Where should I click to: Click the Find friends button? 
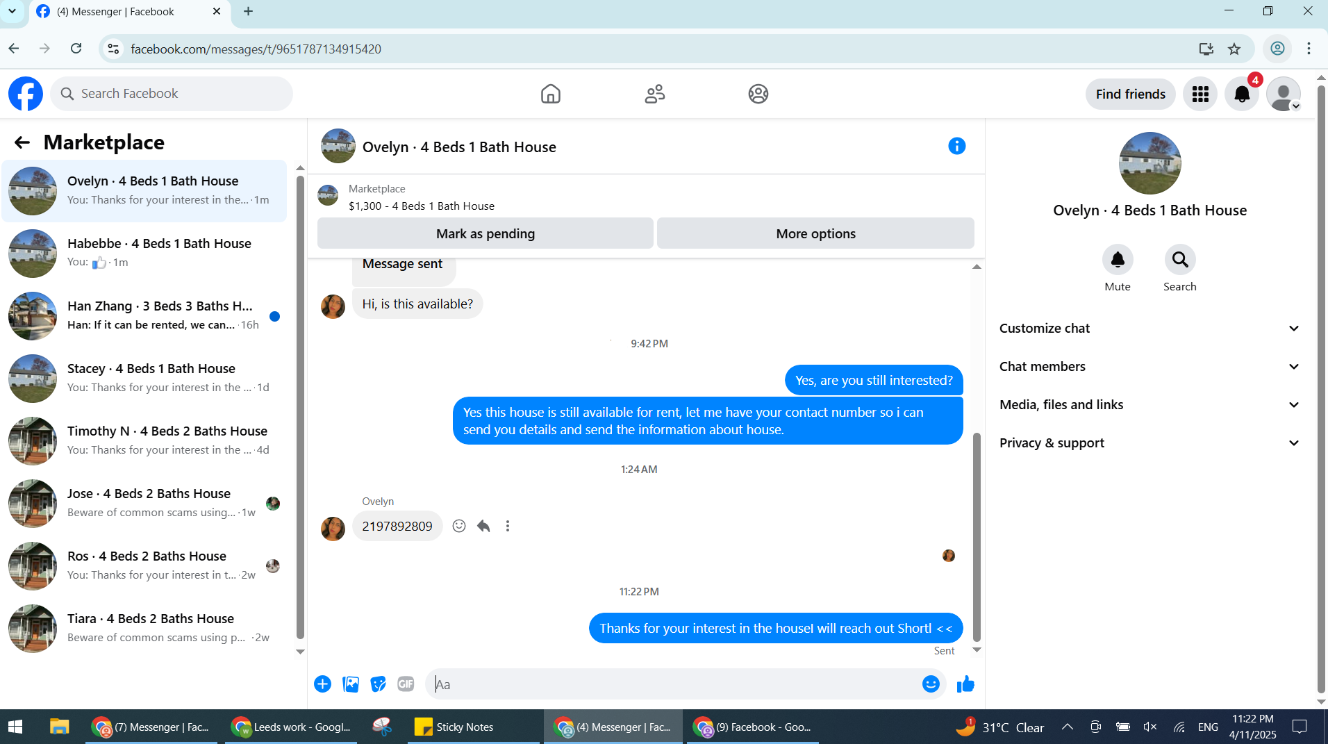[x=1130, y=94]
